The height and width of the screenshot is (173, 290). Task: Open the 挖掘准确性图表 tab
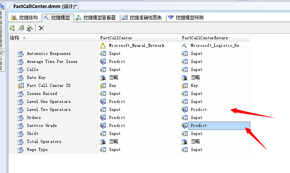pyautogui.click(x=142, y=18)
